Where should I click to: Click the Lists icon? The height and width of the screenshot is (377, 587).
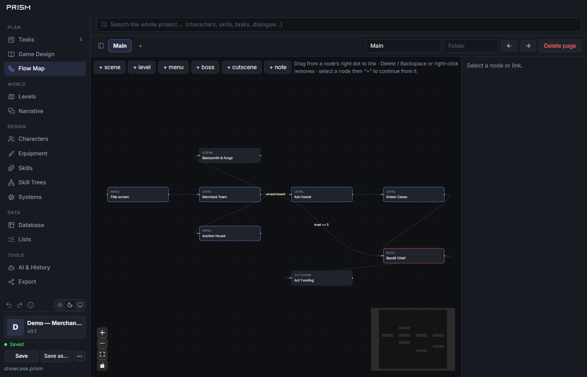pyautogui.click(x=11, y=239)
